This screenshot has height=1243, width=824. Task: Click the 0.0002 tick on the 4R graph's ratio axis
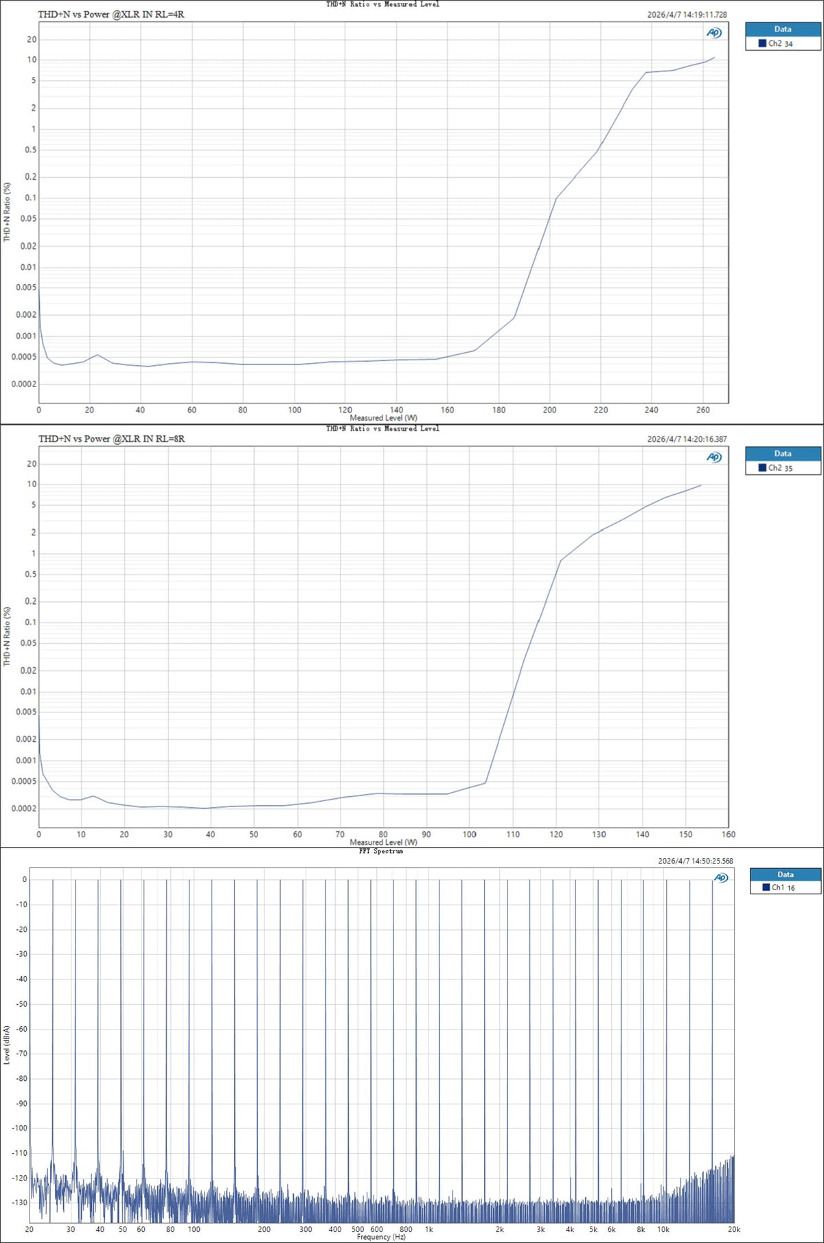(x=24, y=384)
